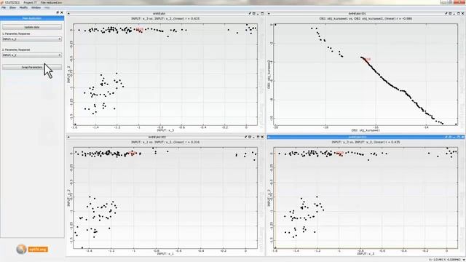Maximize the bottom-right active plot window
This screenshot has height=262, width=466.
(458, 138)
